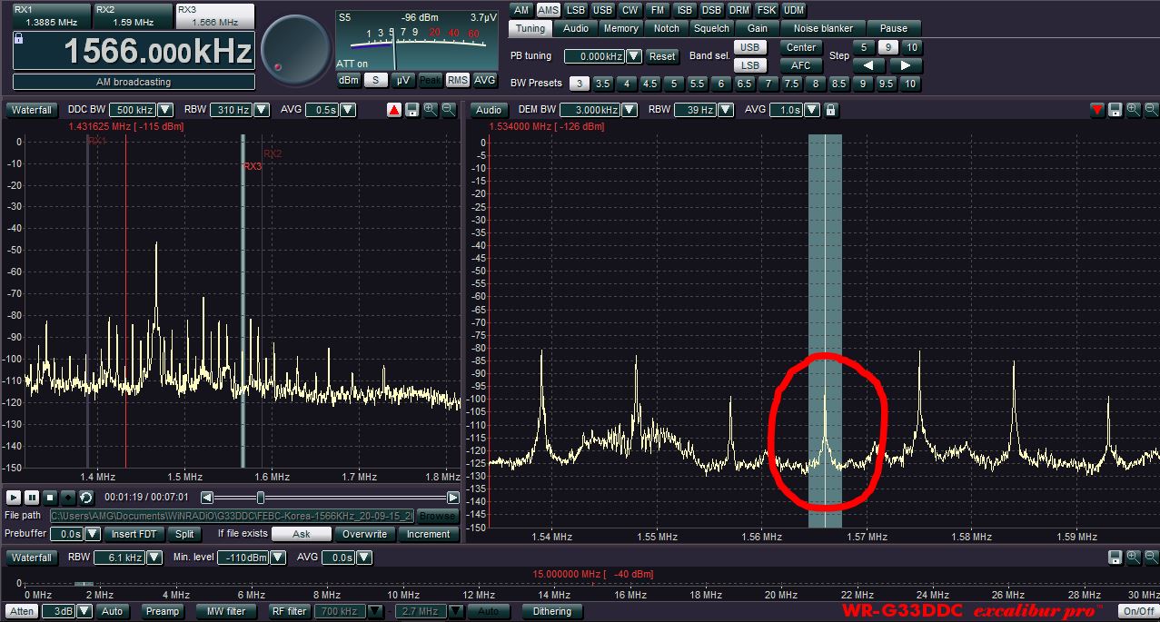This screenshot has height=622, width=1160.
Task: Click the AVG lock icon in demodulator panel
Action: point(830,110)
